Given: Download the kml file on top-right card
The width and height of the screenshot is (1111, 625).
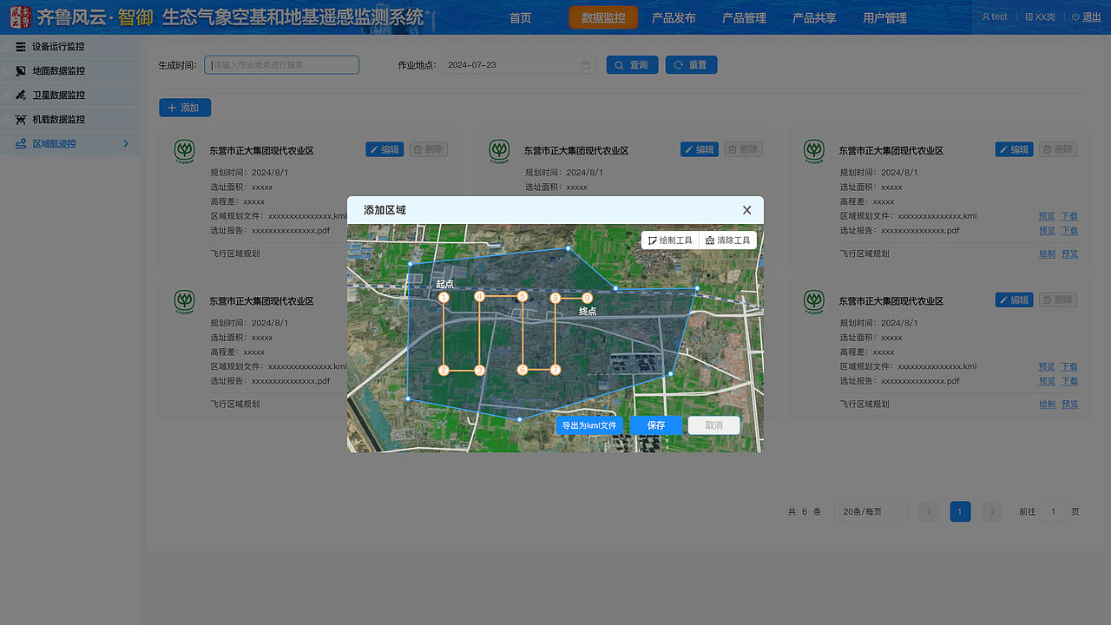Looking at the screenshot, I should (x=1069, y=216).
